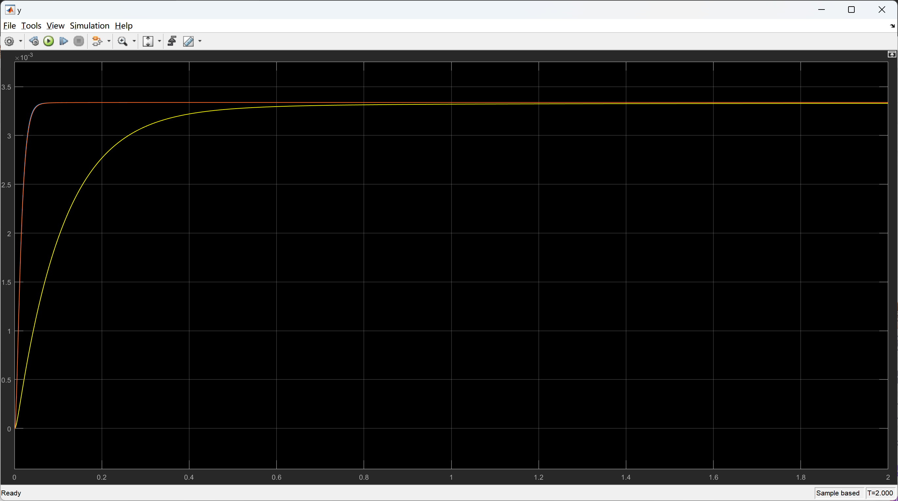Image resolution: width=898 pixels, height=501 pixels.
Task: Click the dock scope arrow at menu bar right
Action: pos(892,26)
